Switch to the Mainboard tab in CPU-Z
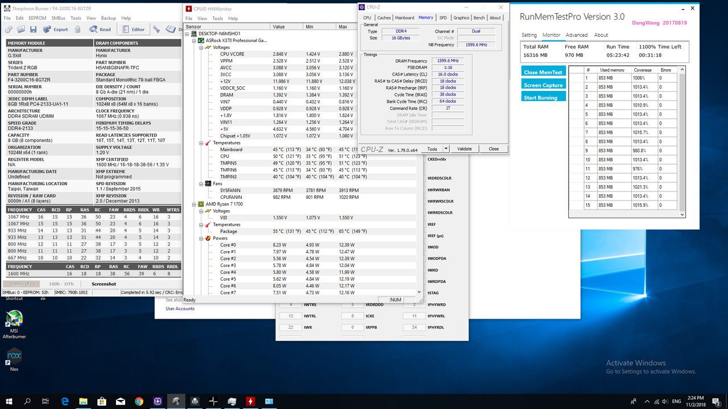The height and width of the screenshot is (409, 728). 404,18
